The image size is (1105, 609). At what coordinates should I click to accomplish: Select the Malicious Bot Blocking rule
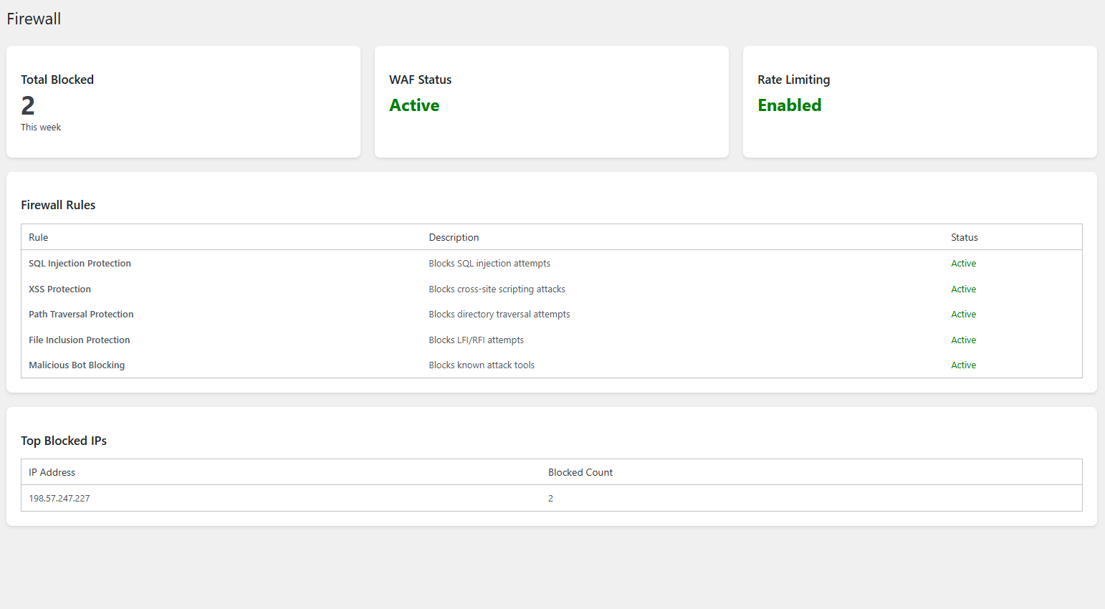click(77, 365)
